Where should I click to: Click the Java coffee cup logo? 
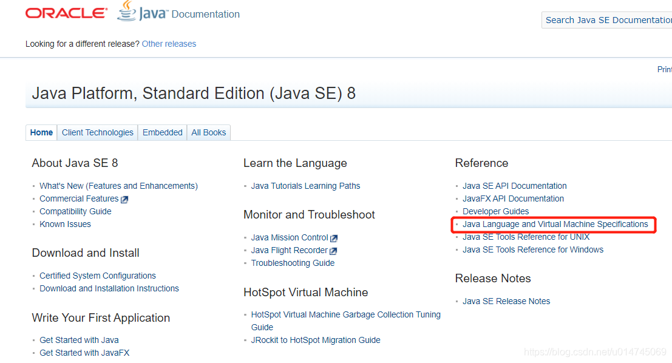pyautogui.click(x=127, y=11)
